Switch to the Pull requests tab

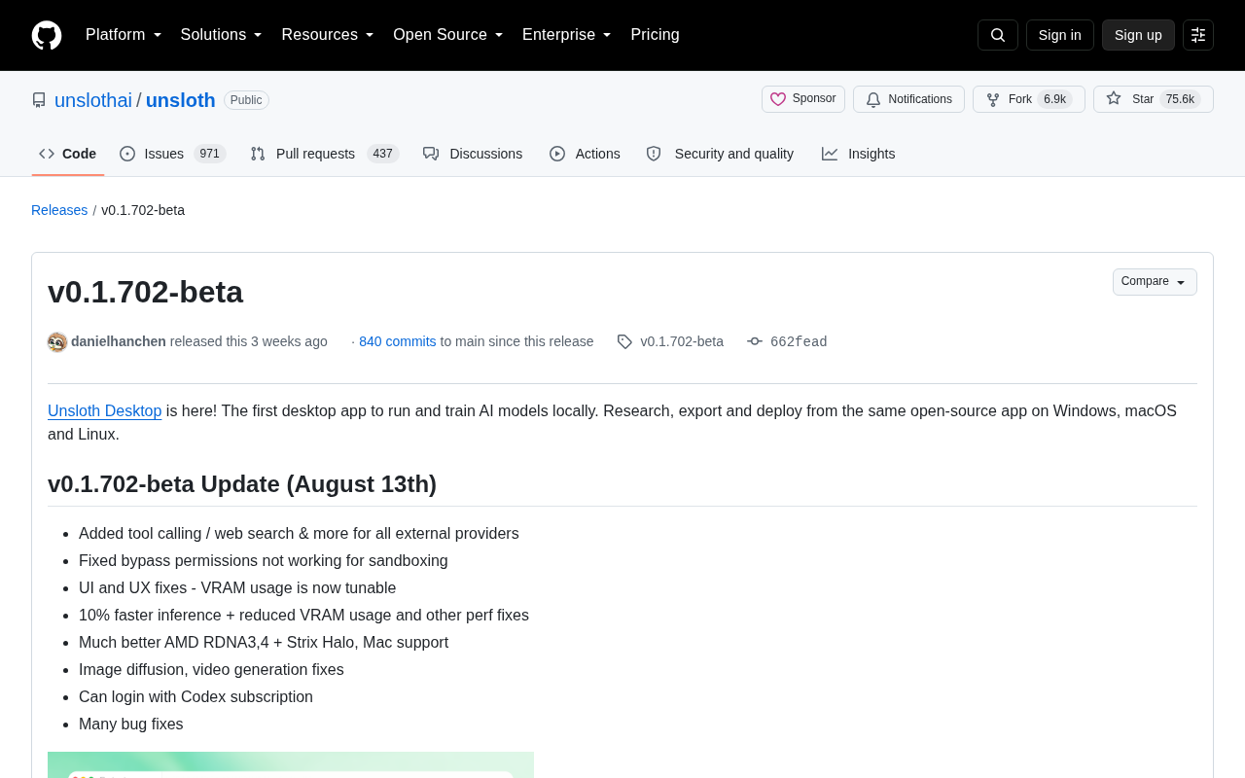click(325, 154)
